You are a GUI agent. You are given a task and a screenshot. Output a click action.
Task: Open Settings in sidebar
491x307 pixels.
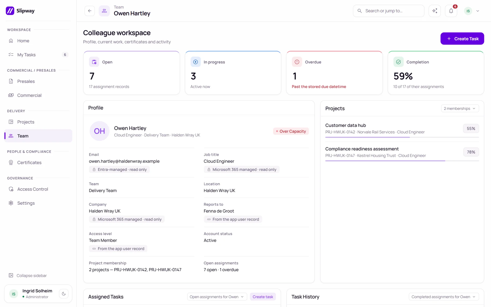point(38,203)
